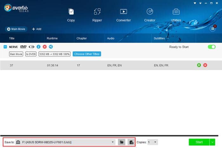Viewport: 222px width, 148px height.
Task: Open the t-shirt skin icon in title bar
Action: point(195,3)
